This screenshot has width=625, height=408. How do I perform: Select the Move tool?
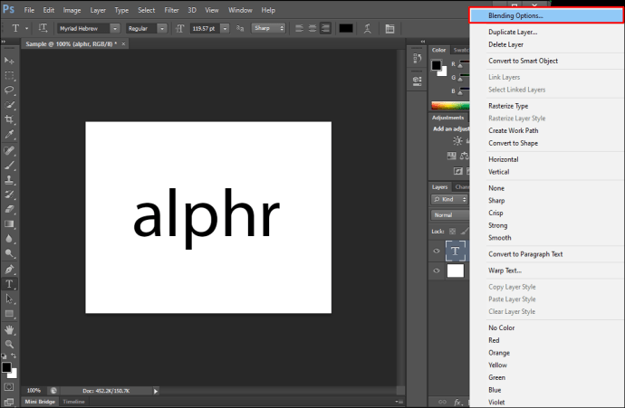point(9,61)
